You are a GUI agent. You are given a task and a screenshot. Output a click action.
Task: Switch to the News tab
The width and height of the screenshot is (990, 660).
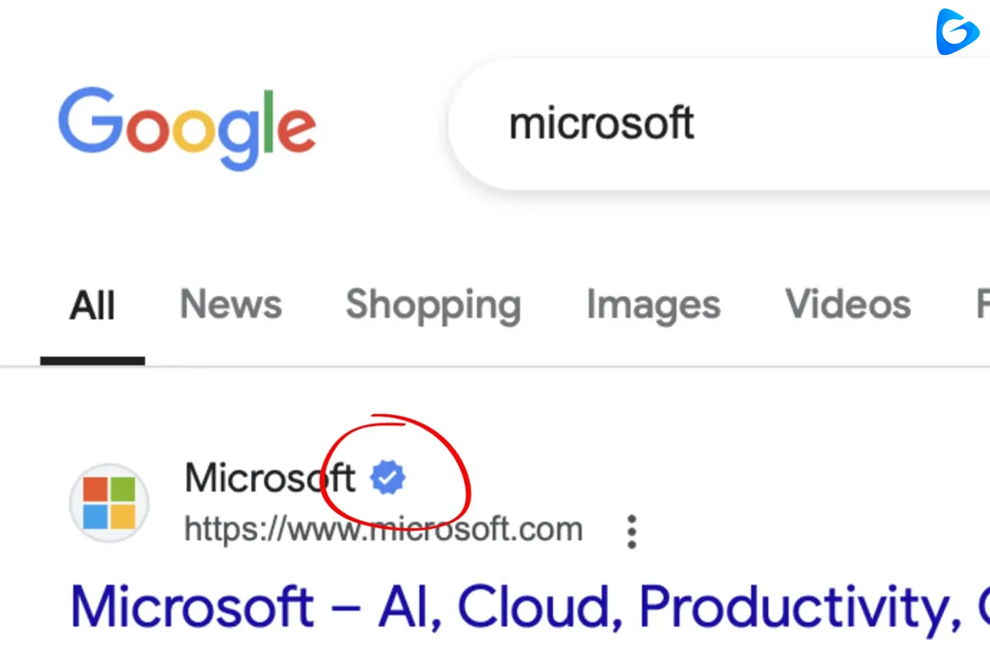(x=231, y=304)
